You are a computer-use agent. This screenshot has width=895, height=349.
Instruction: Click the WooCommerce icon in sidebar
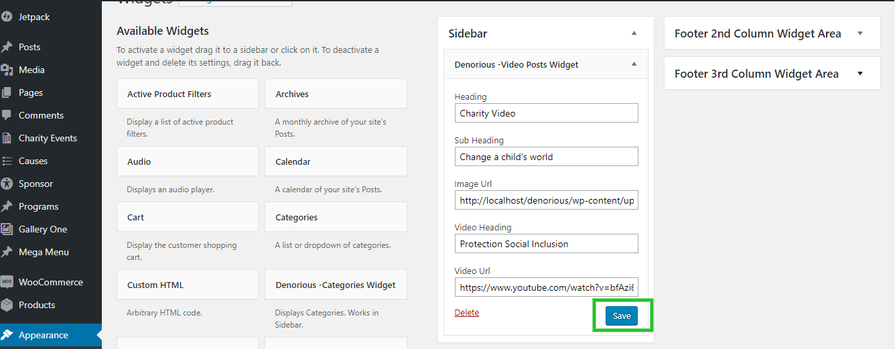(7, 282)
